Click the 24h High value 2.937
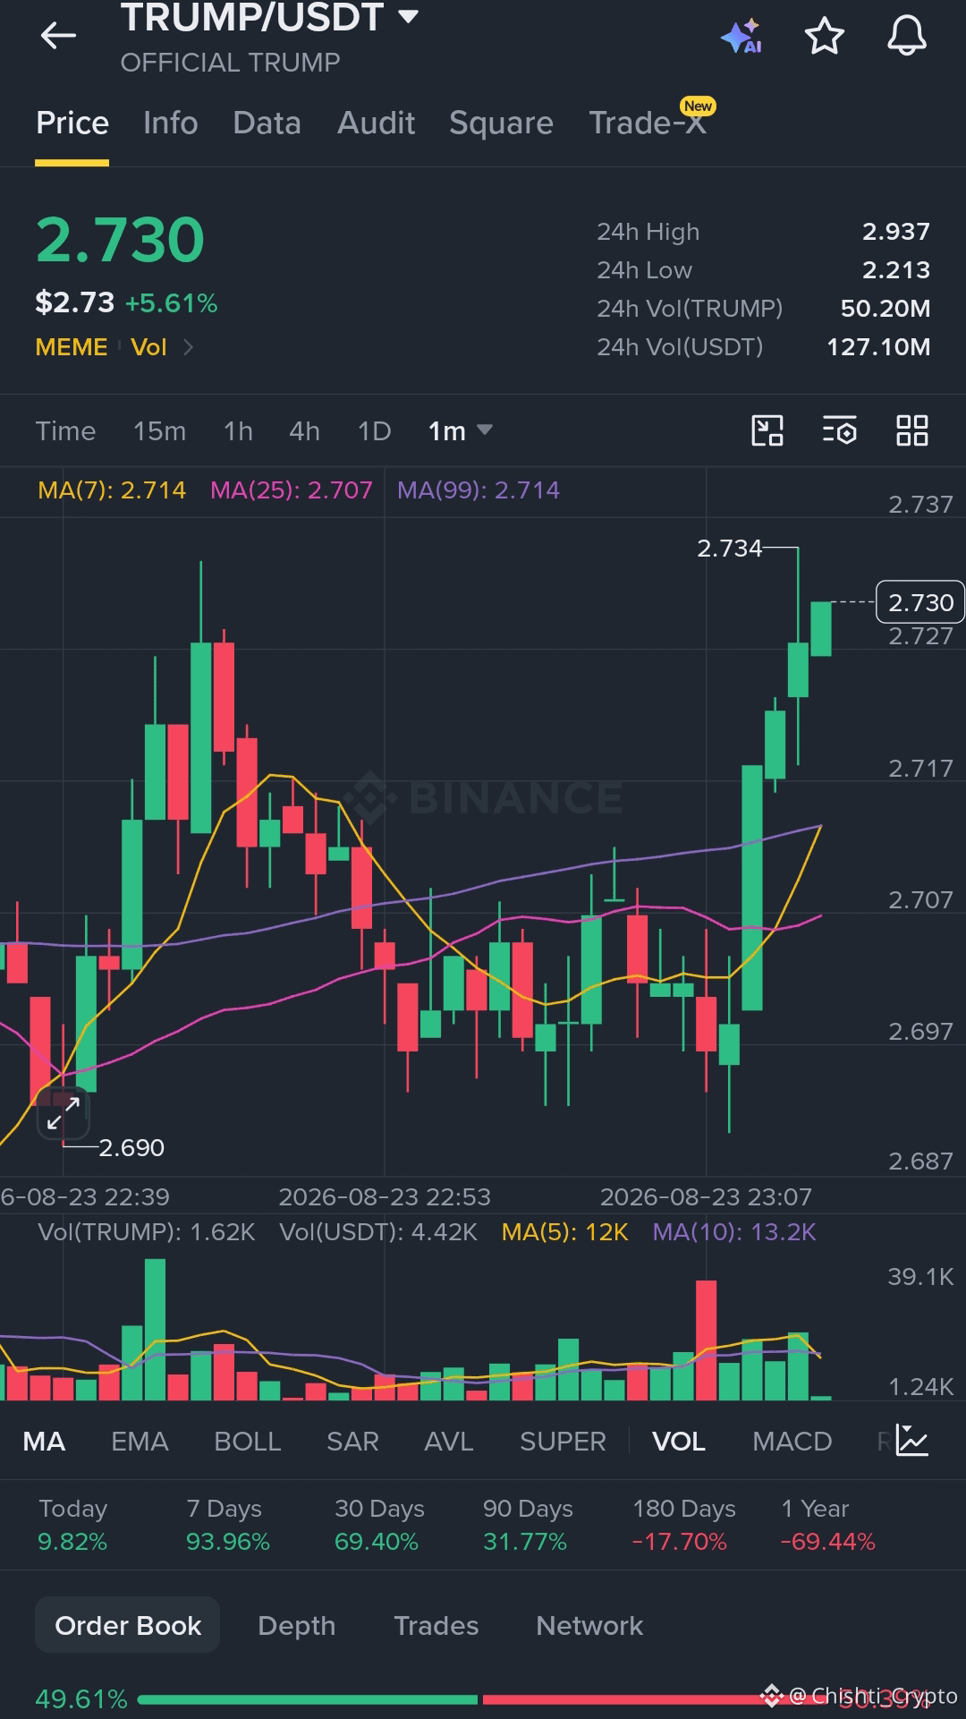Image resolution: width=966 pixels, height=1719 pixels. [896, 232]
